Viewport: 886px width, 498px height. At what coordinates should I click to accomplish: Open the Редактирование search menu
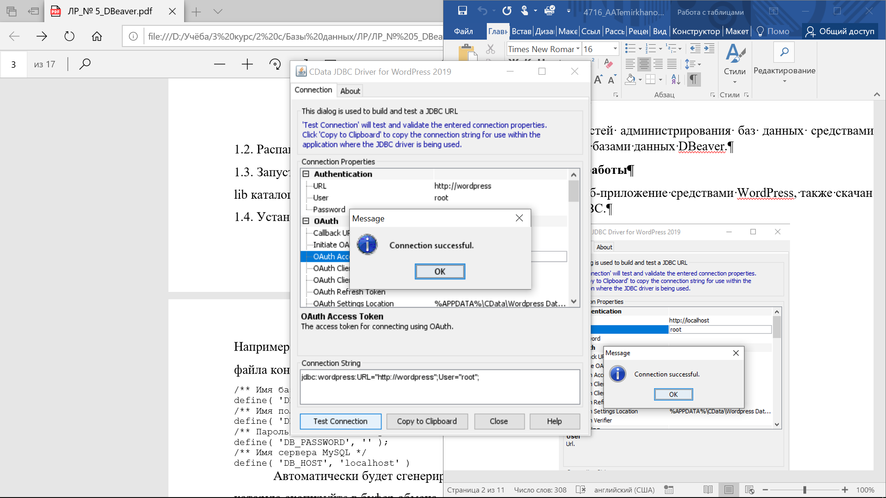coord(784,64)
